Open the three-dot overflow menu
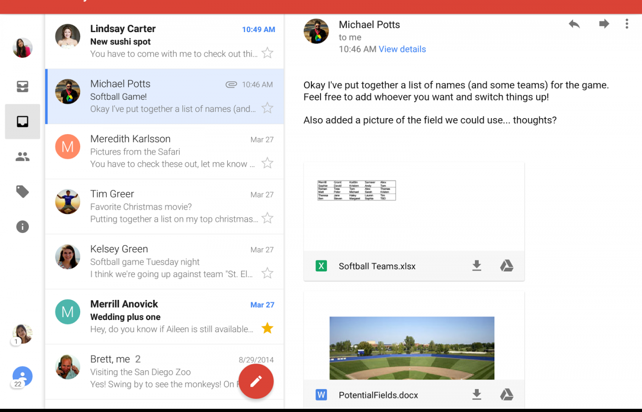642x412 pixels. coord(627,24)
